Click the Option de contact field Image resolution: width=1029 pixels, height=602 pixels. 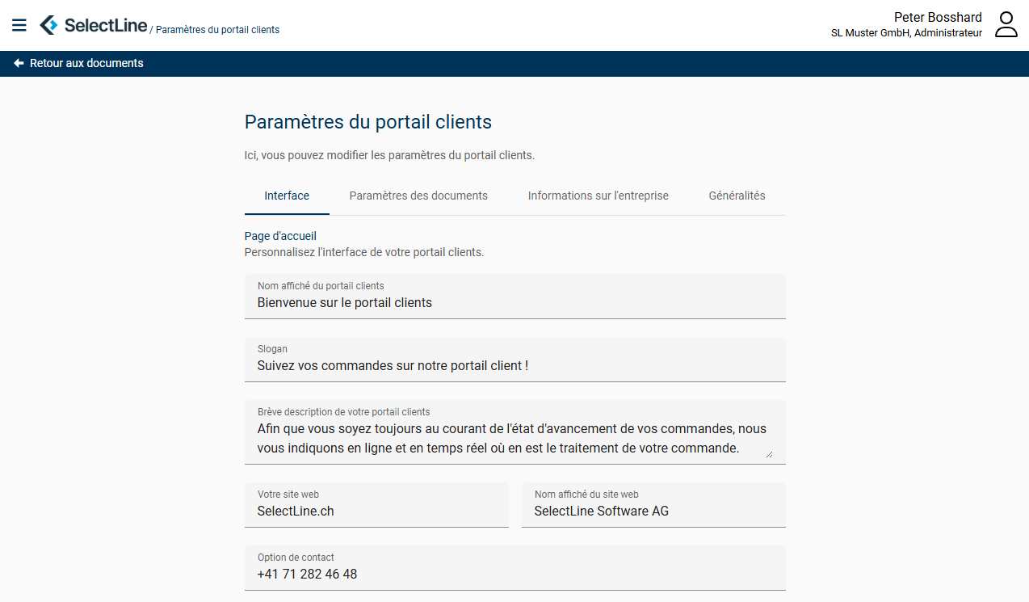pos(514,574)
